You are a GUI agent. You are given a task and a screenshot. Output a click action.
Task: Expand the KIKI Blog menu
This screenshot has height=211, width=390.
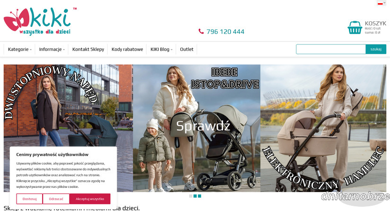click(x=161, y=49)
